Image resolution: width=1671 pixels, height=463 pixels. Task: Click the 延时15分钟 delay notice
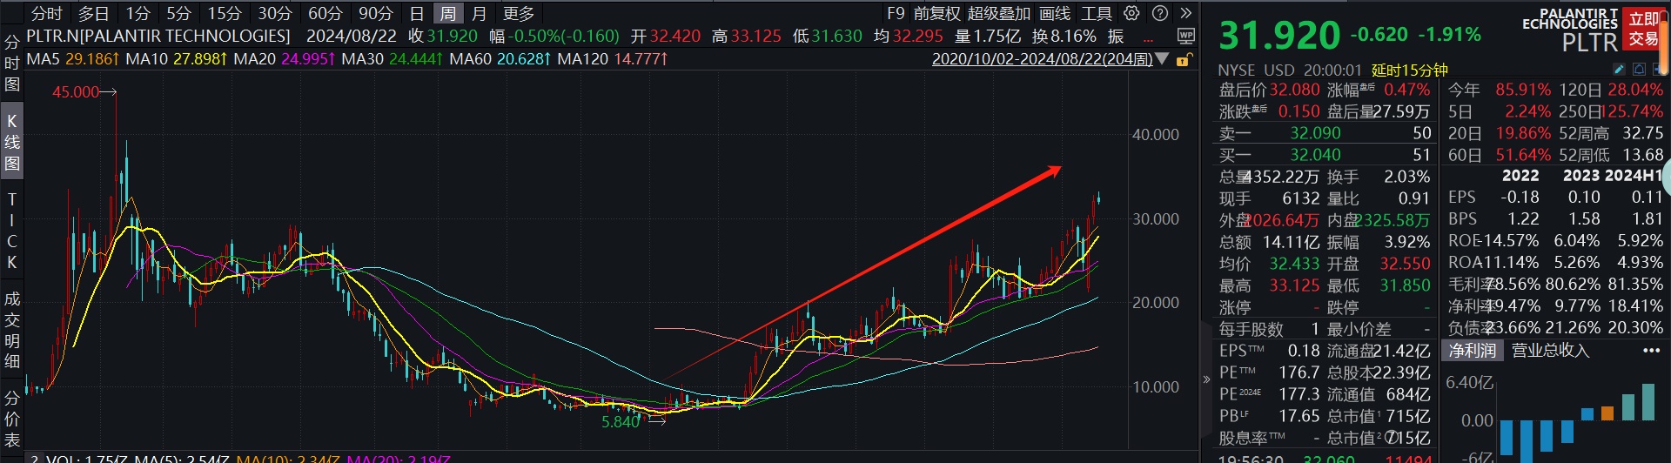pos(1410,70)
